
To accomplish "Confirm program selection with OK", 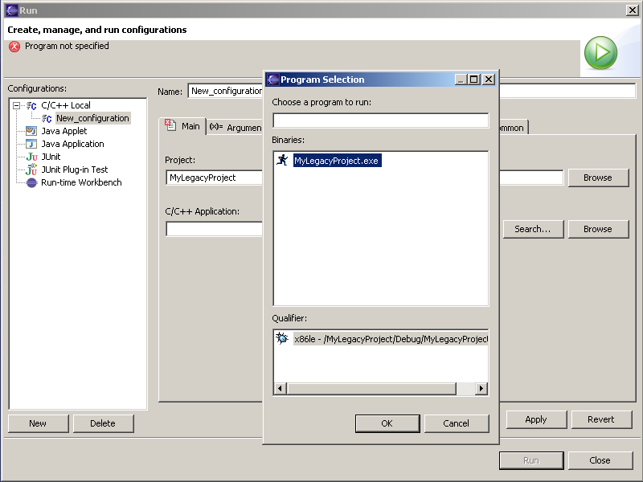I will click(387, 423).
